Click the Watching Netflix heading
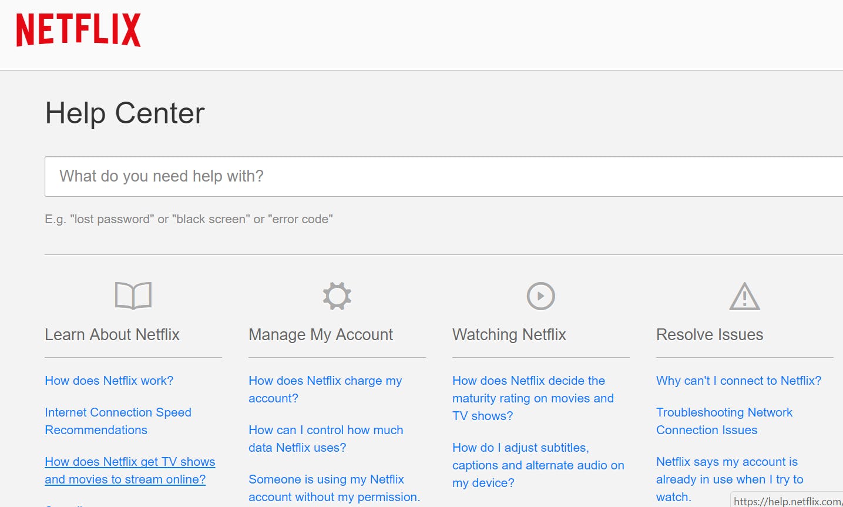Screen dimensions: 843x507 509,334
